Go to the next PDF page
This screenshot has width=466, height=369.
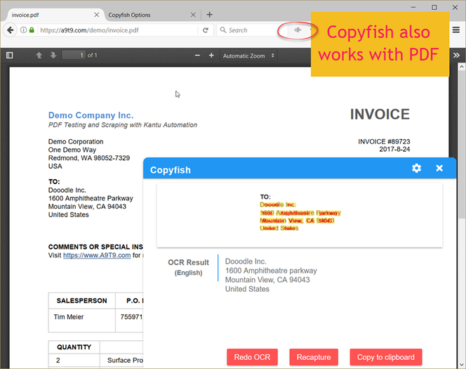coord(53,56)
